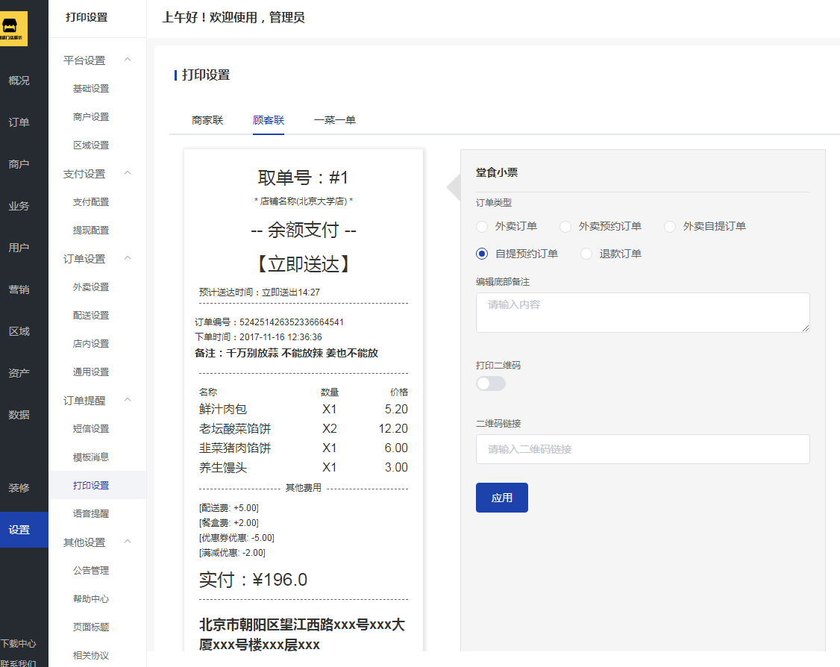Open the 公告管理 submenu item
This screenshot has width=840, height=667.
(x=91, y=571)
